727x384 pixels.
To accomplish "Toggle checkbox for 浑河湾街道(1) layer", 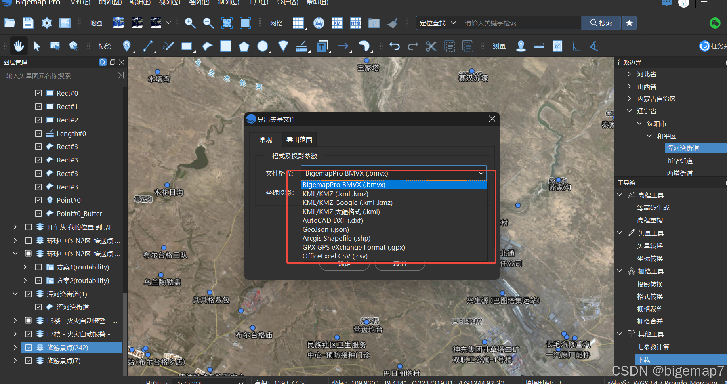I will pos(29,294).
